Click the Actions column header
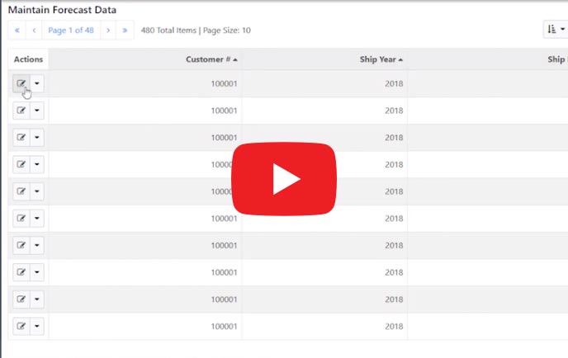 click(28, 59)
